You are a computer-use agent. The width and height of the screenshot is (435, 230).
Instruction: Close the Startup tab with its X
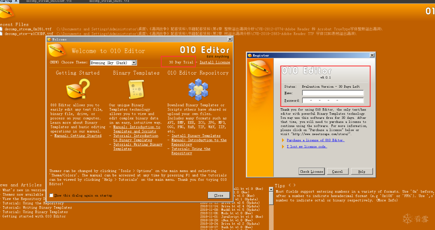tap(16, 1)
